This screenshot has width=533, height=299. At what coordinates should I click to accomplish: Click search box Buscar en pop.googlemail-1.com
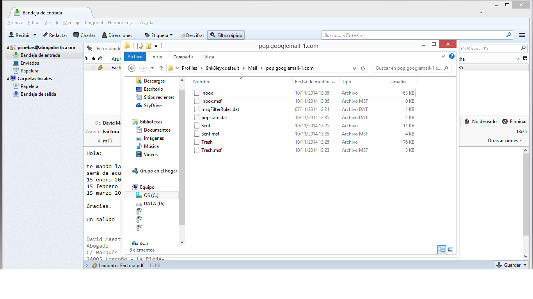[x=412, y=68]
